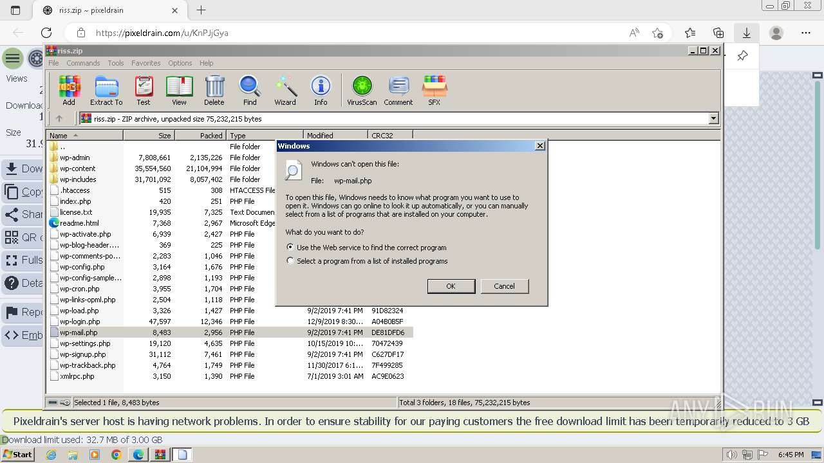Click Chrome icon in taskbar
The width and height of the screenshot is (824, 463).
(117, 455)
